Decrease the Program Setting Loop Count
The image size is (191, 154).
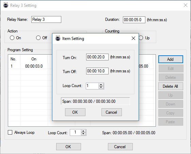click(x=83, y=134)
